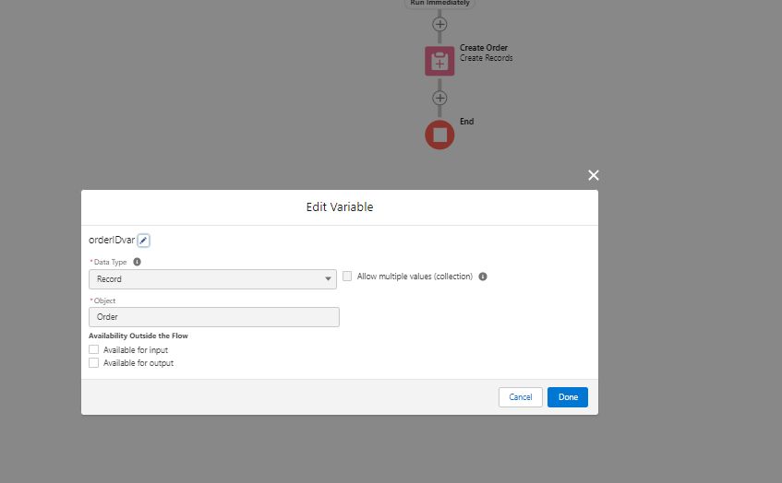The width and height of the screenshot is (782, 483).
Task: Select the red End node icon
Action: point(439,135)
